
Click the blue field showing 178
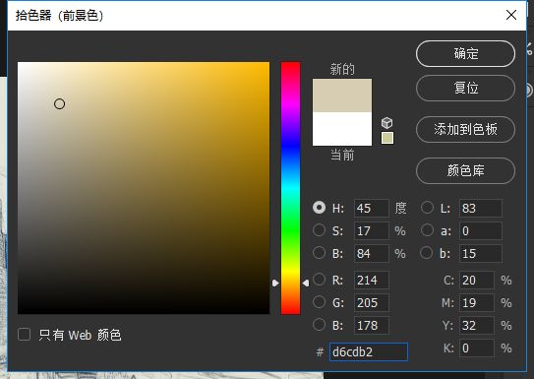371,325
